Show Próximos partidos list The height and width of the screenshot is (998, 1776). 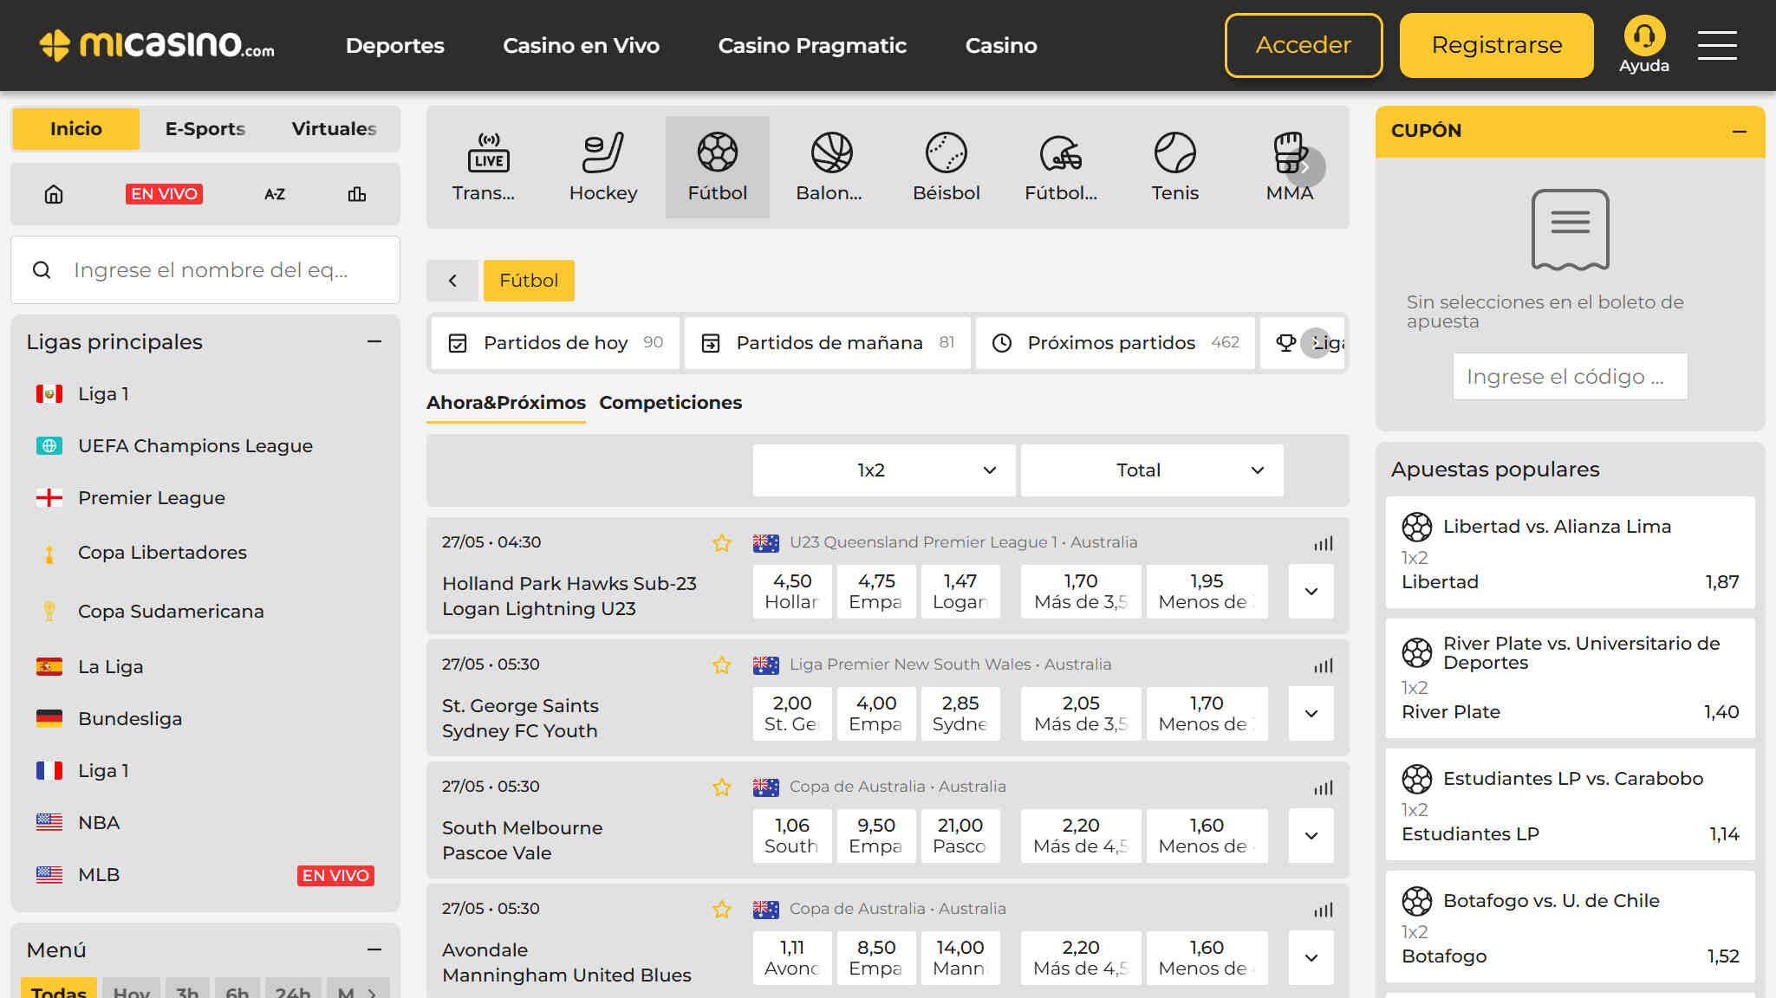(x=1115, y=343)
